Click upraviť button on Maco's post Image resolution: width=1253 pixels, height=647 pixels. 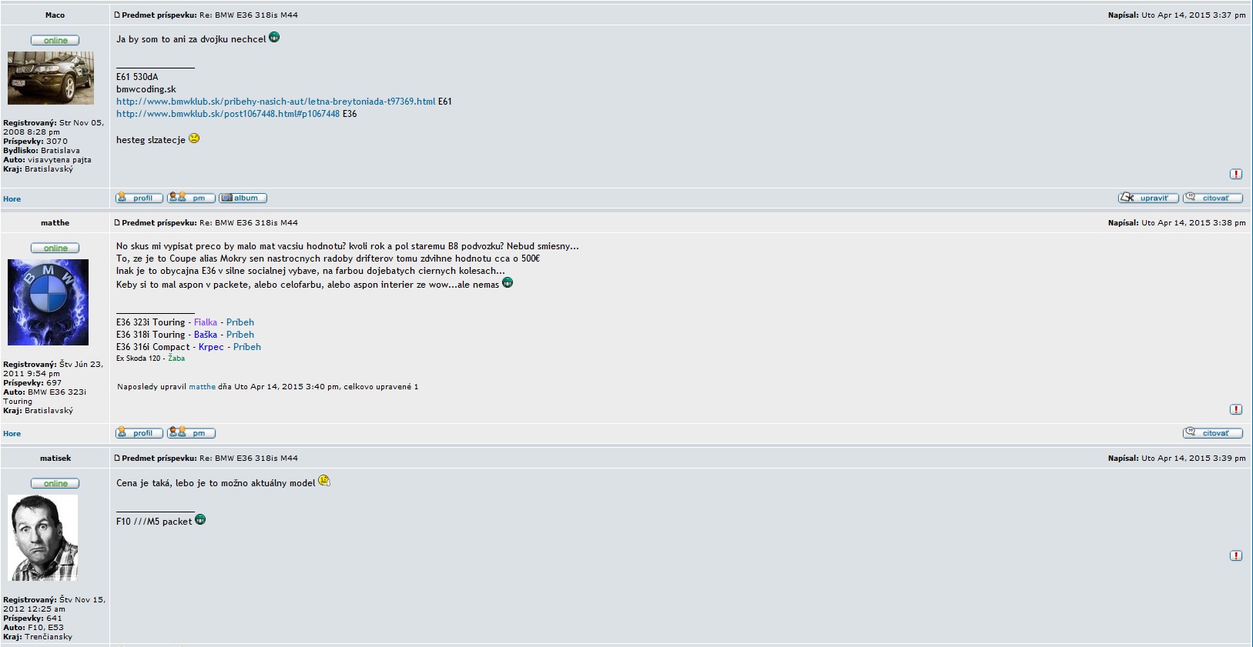pyautogui.click(x=1148, y=198)
